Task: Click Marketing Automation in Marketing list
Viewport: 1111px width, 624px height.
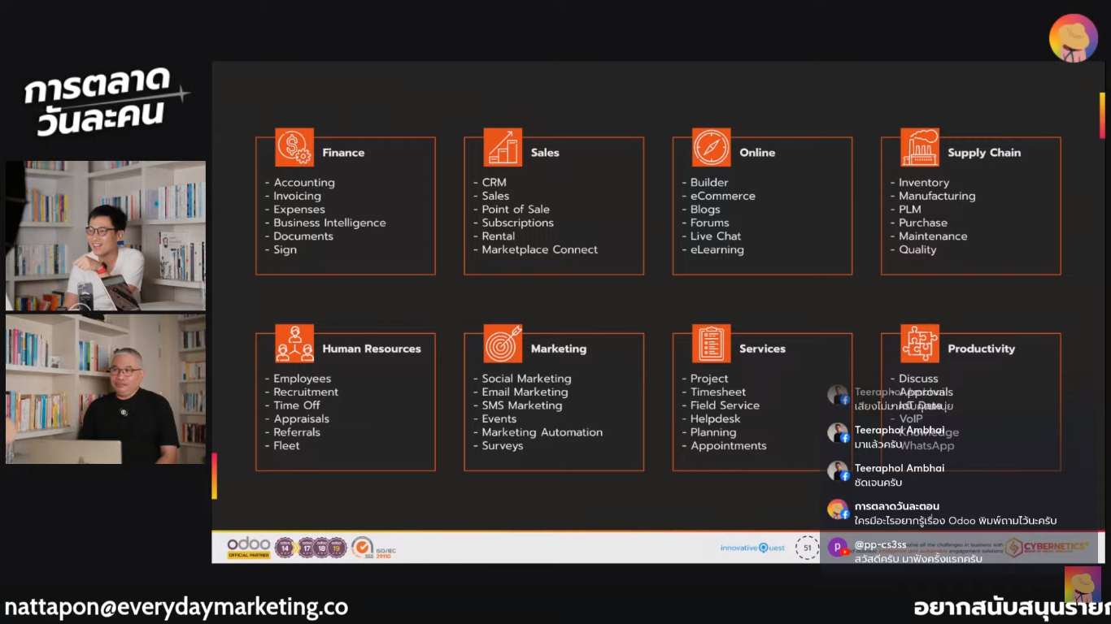Action: point(542,432)
